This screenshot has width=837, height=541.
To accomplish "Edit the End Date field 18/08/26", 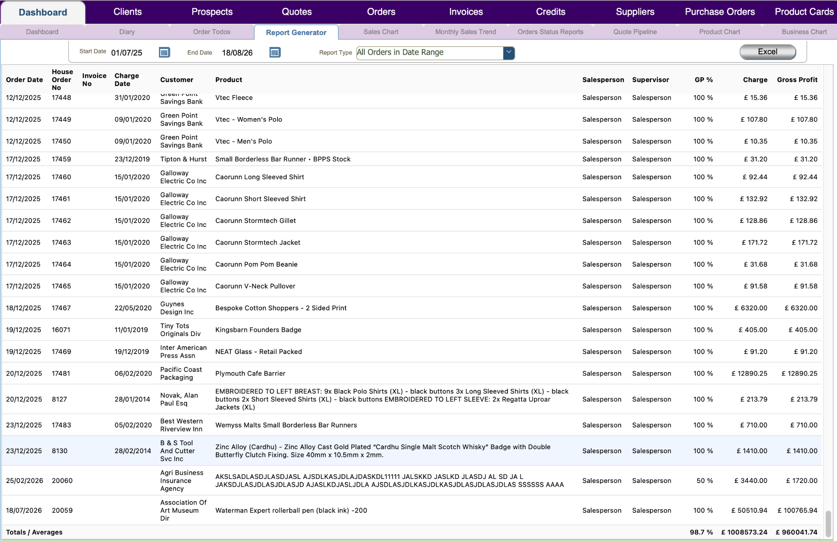I will point(237,53).
